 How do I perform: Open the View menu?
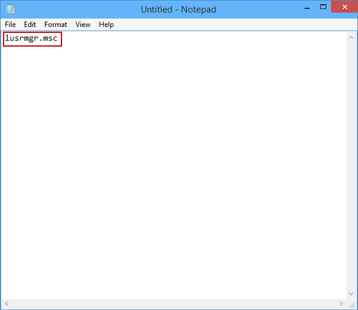[83, 24]
